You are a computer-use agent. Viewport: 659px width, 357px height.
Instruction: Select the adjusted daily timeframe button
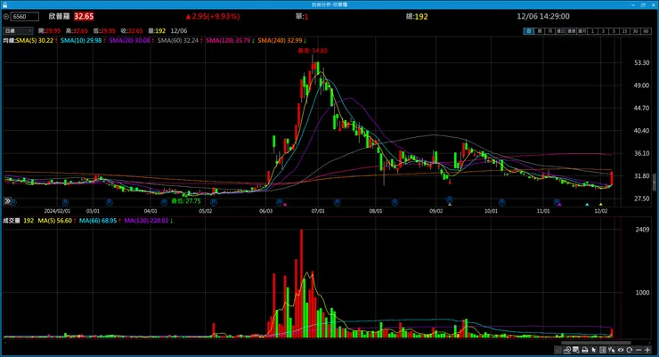(x=560, y=31)
